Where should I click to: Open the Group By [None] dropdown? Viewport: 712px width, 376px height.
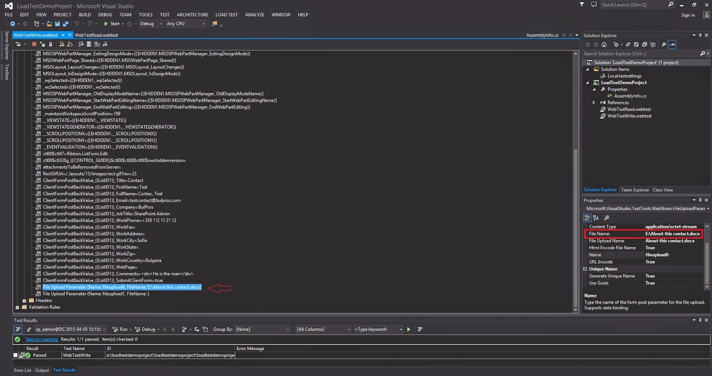coord(263,329)
